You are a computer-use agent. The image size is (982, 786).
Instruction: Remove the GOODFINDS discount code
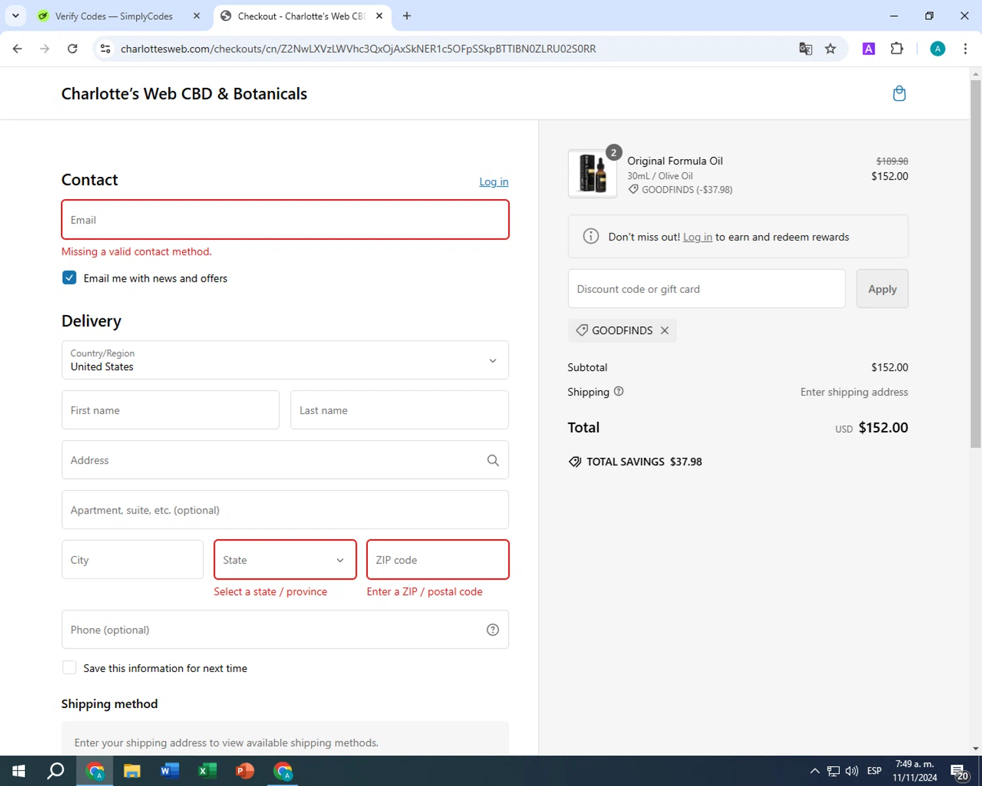(664, 331)
